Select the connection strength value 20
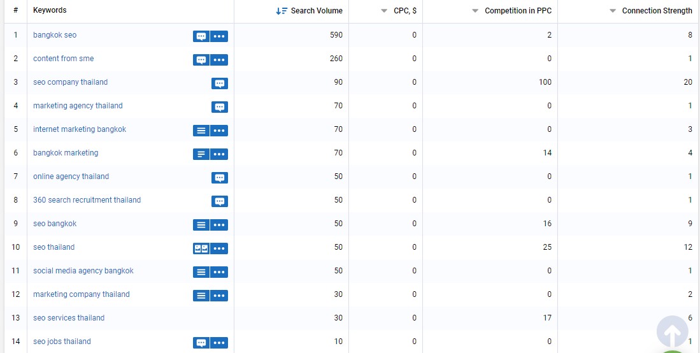 pyautogui.click(x=688, y=82)
